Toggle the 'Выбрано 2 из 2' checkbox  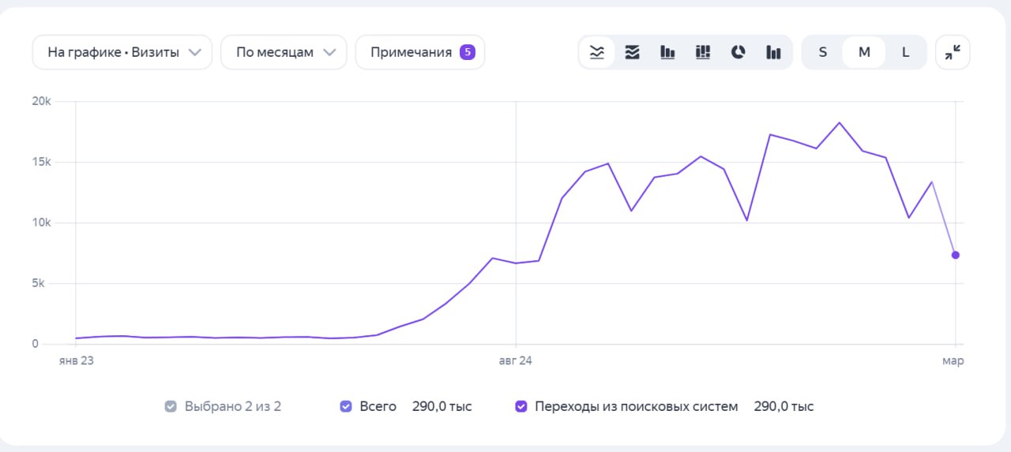tap(171, 407)
